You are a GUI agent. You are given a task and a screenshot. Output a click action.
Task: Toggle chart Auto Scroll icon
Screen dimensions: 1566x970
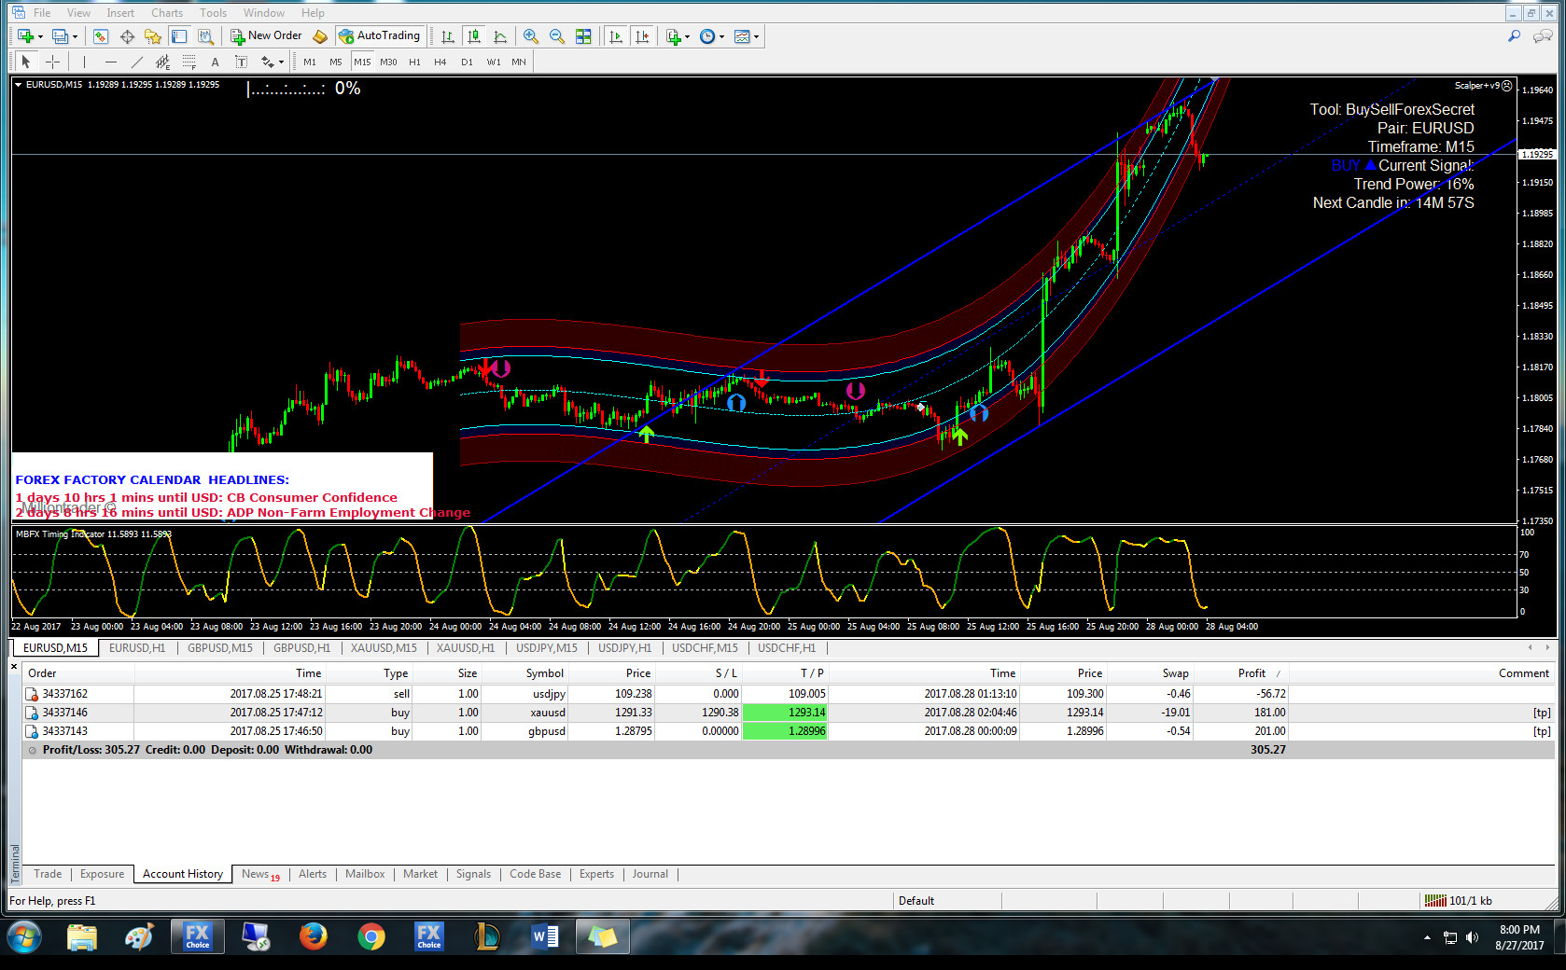(x=616, y=36)
